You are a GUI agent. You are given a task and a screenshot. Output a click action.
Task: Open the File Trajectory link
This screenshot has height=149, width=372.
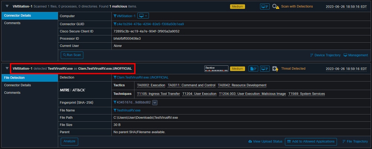pos(355,142)
